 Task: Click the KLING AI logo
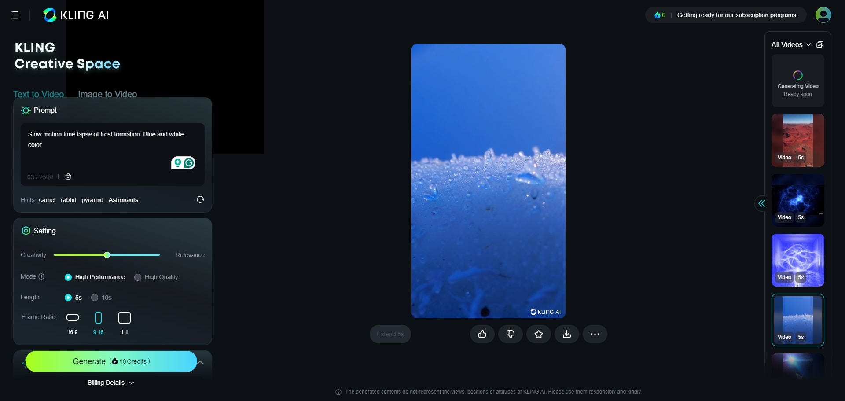[76, 15]
